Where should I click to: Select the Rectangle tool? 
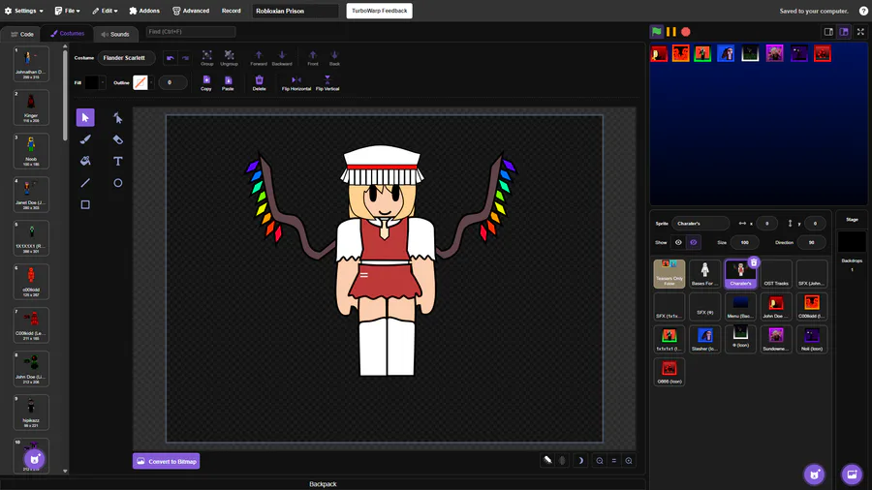click(x=85, y=204)
